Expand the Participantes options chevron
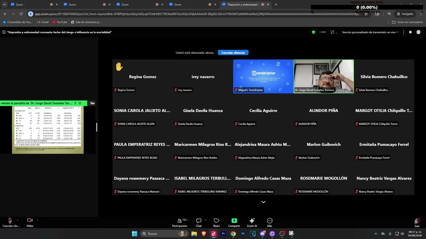Screen dimensions: 426x239 click(x=188, y=220)
